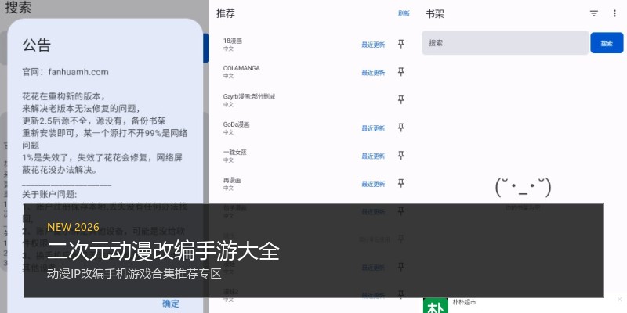Click the empty bookshelf emoticon face

tap(523, 188)
